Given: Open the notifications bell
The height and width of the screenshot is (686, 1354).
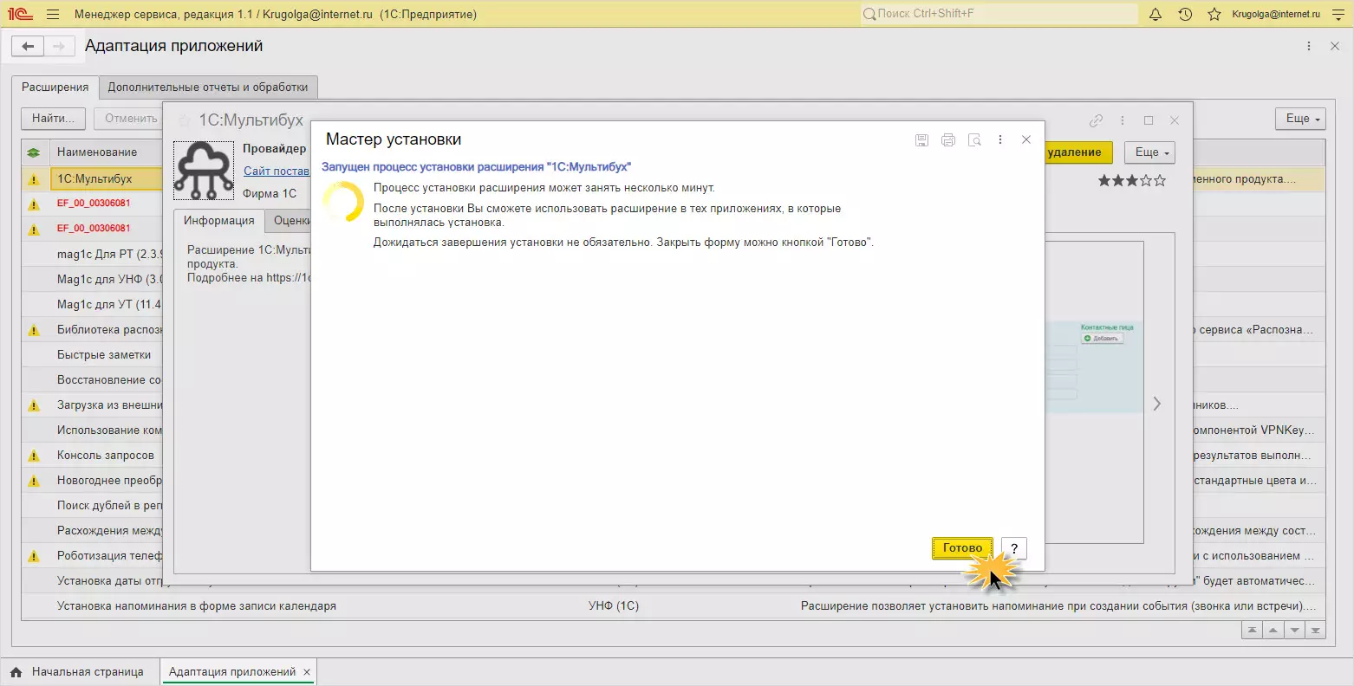Looking at the screenshot, I should click(x=1155, y=14).
